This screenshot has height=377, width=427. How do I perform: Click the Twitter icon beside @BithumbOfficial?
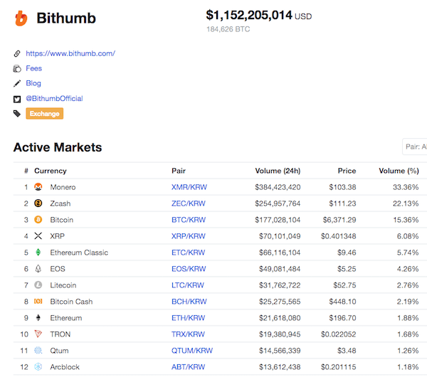[17, 99]
